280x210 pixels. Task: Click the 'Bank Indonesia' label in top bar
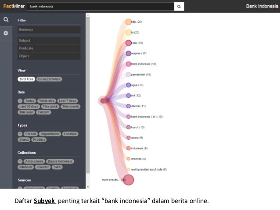(262, 6)
